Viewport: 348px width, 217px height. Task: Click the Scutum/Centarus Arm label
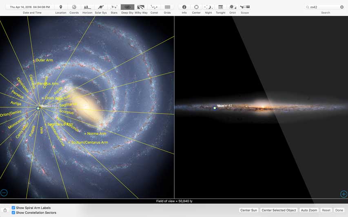[x=89, y=142]
